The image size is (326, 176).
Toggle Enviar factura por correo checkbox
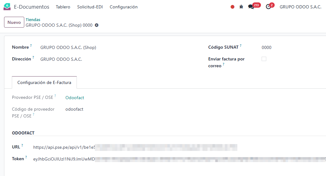point(264,59)
